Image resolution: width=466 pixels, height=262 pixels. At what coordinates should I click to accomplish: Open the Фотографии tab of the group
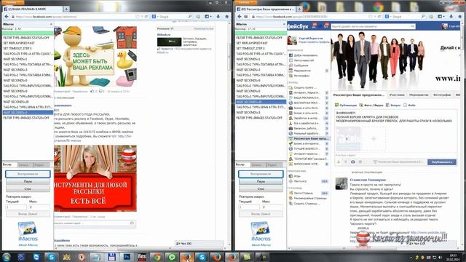(442, 95)
